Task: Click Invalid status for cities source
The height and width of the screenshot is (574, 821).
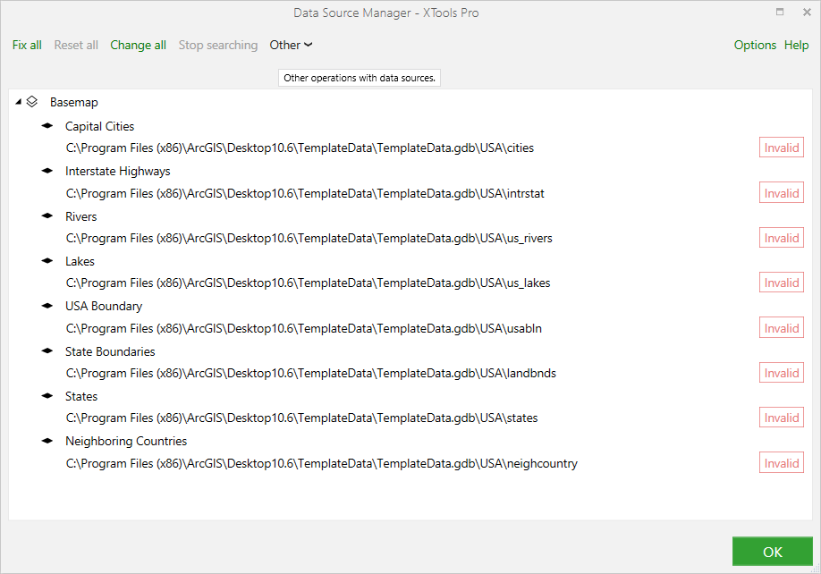Action: tap(782, 148)
